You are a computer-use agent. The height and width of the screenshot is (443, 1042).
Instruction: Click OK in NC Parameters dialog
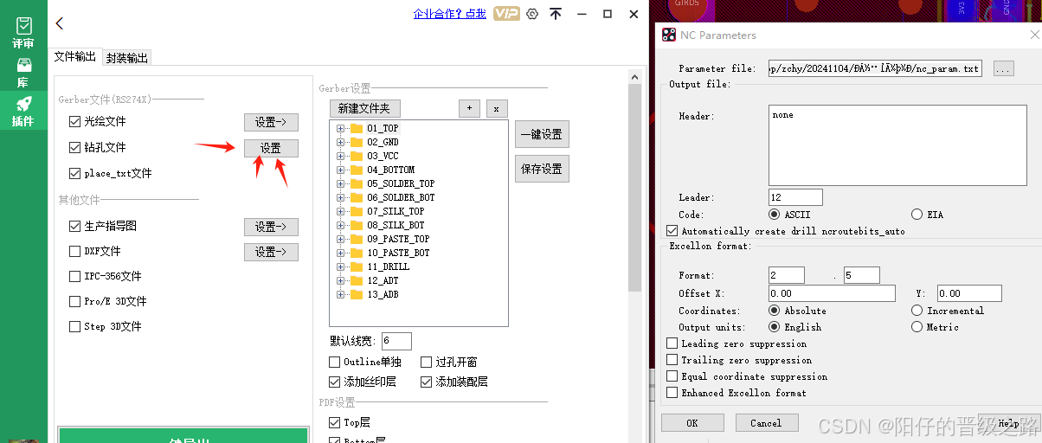[692, 423]
